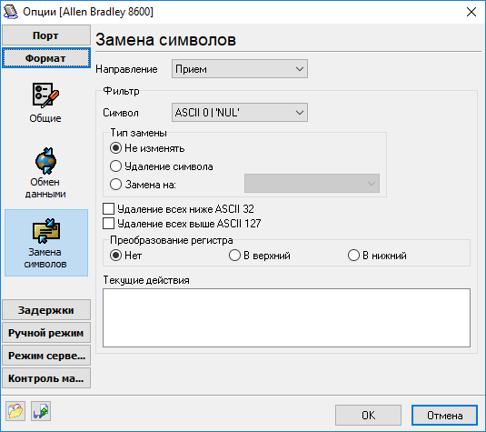Viewport: 486px width, 432px height.
Task: Expand the Направление dropdown showing Прием
Action: 240,69
